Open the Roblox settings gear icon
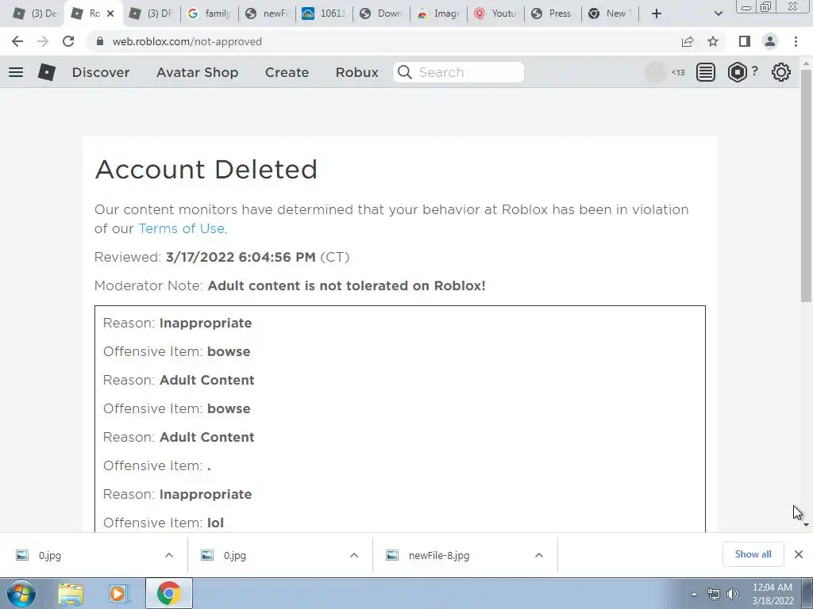 coord(781,72)
